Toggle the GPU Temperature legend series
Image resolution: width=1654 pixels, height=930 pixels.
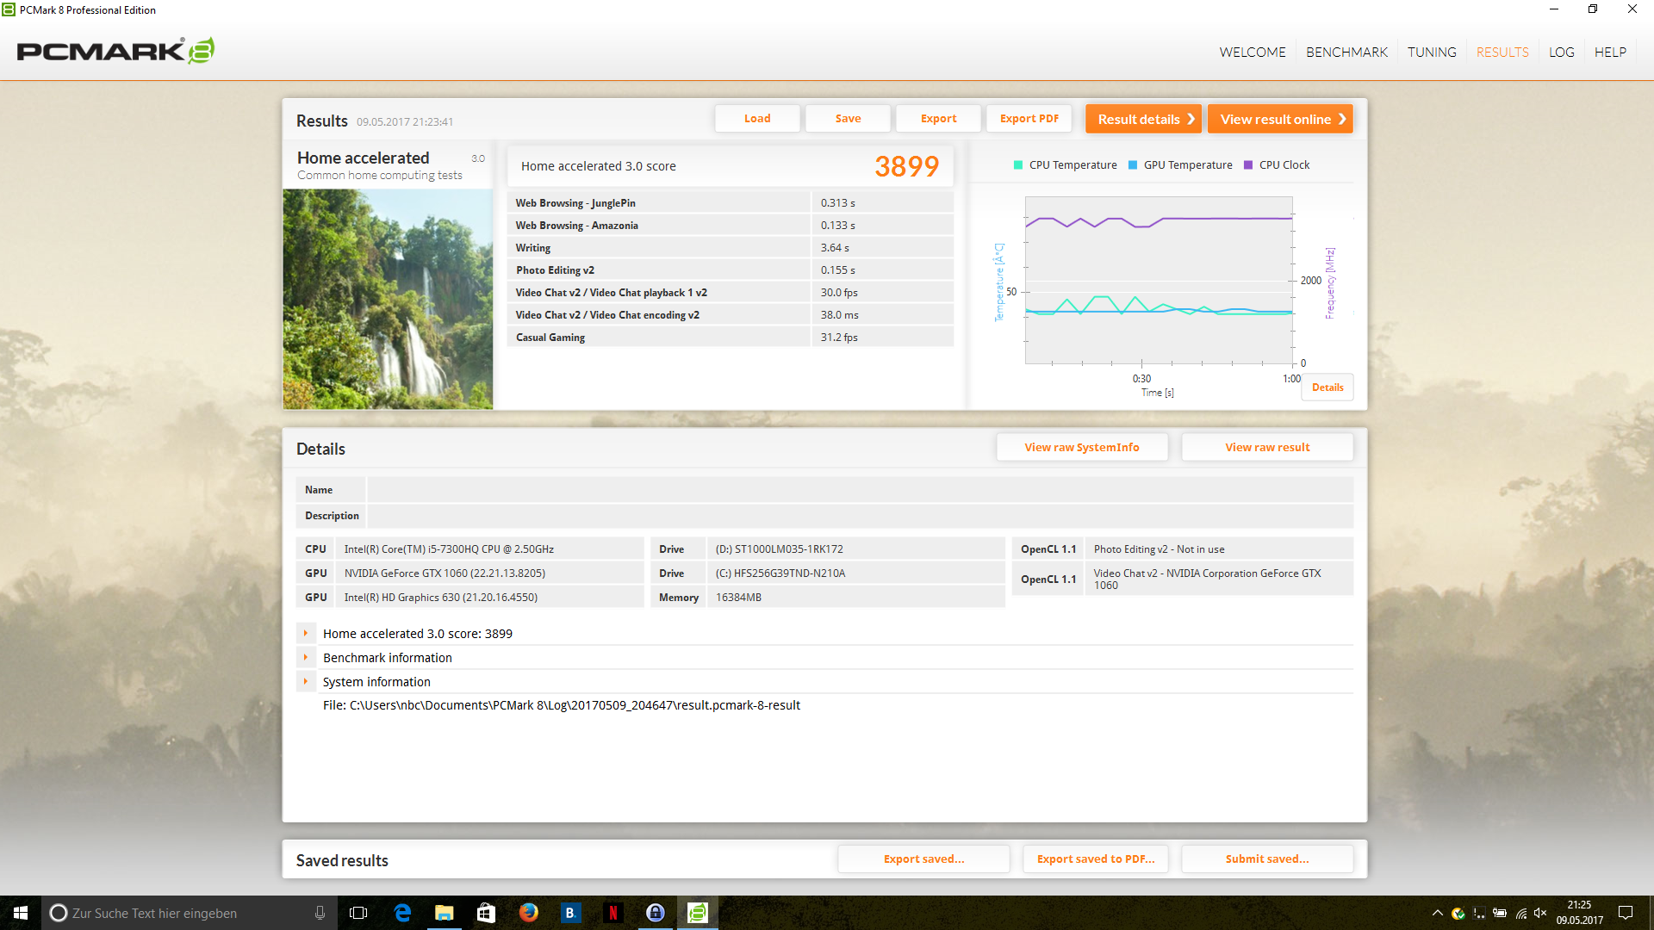(x=1180, y=165)
